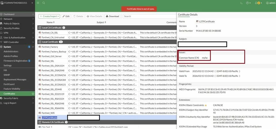Open the admin user menu

pyautogui.click(x=271, y=3)
